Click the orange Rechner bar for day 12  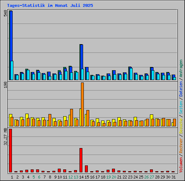point(72,118)
